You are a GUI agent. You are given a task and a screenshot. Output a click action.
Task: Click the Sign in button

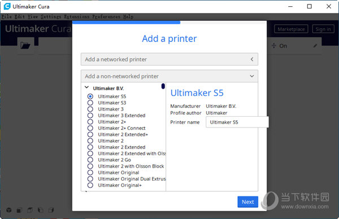pyautogui.click(x=323, y=29)
